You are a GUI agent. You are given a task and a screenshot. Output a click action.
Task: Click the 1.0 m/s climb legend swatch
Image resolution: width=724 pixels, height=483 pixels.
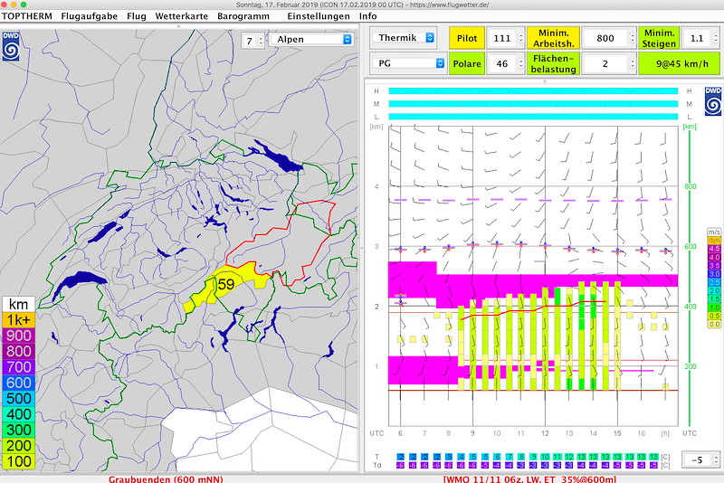coord(714,308)
